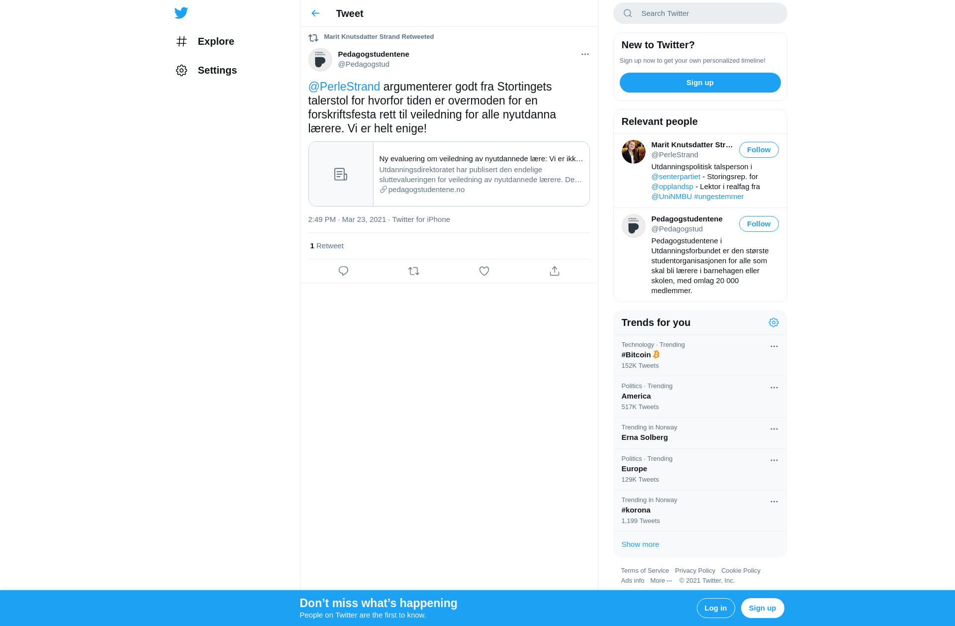The width and height of the screenshot is (955, 626).
Task: Open the More footer menu
Action: 661,581
